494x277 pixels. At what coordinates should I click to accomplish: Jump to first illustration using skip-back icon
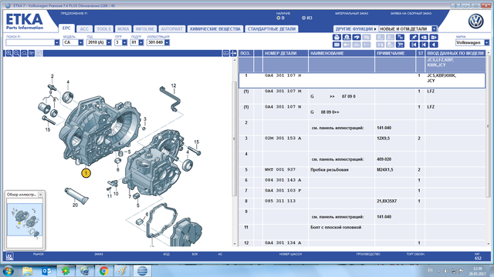pos(414,45)
